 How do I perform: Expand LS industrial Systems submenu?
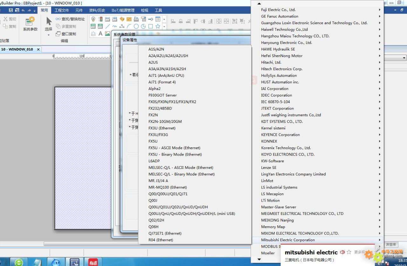click(x=380, y=187)
